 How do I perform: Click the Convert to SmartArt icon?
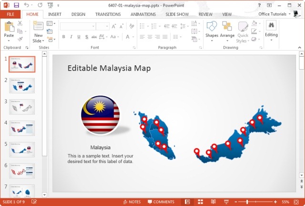194,39
